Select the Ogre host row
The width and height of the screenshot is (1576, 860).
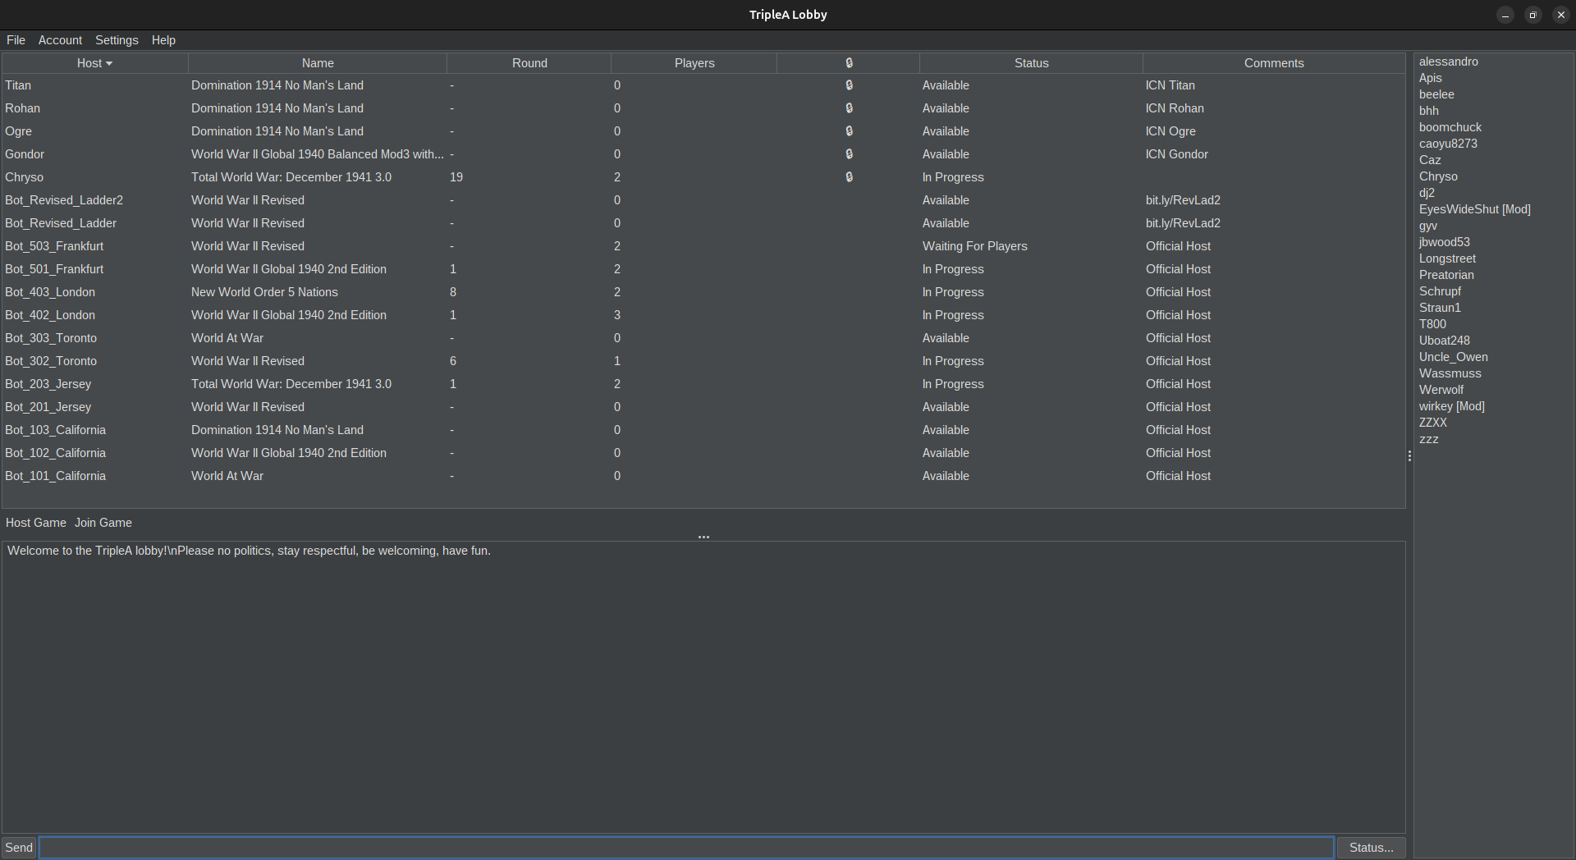point(703,131)
